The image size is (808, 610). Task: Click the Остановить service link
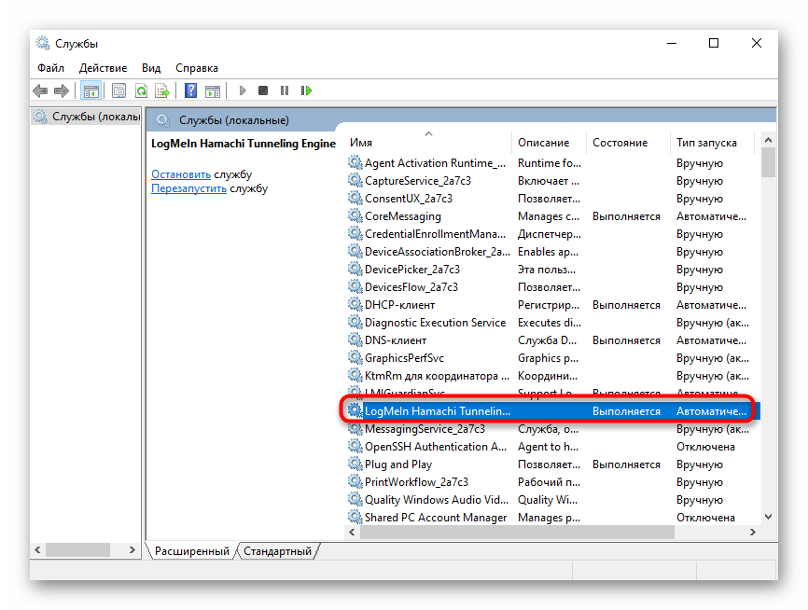pos(181,174)
